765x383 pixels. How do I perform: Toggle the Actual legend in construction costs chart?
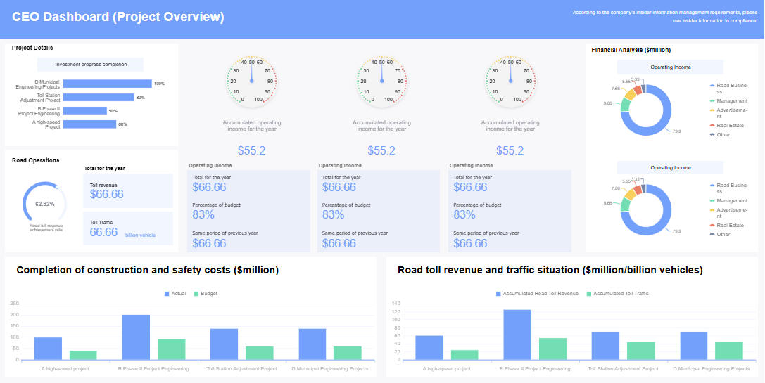pos(175,294)
